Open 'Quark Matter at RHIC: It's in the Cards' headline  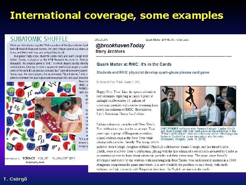pyautogui.click(x=134, y=64)
